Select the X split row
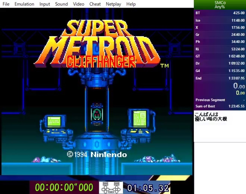 (x=220, y=27)
